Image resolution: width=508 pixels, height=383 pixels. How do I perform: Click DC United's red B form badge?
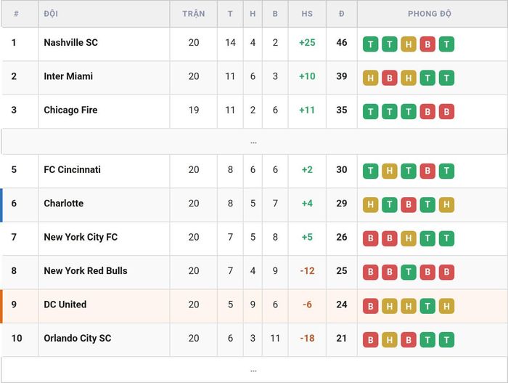(x=370, y=306)
